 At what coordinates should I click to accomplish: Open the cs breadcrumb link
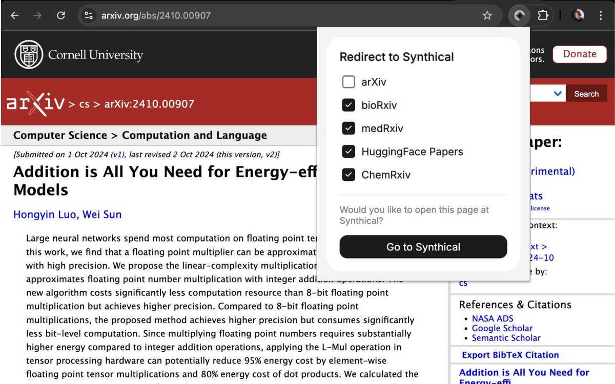tap(85, 104)
